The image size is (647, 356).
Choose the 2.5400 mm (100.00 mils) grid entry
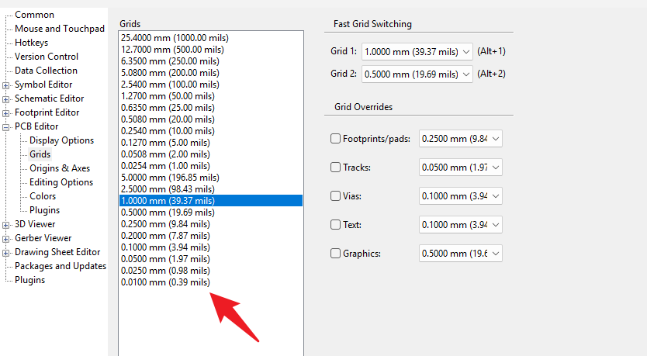click(169, 83)
